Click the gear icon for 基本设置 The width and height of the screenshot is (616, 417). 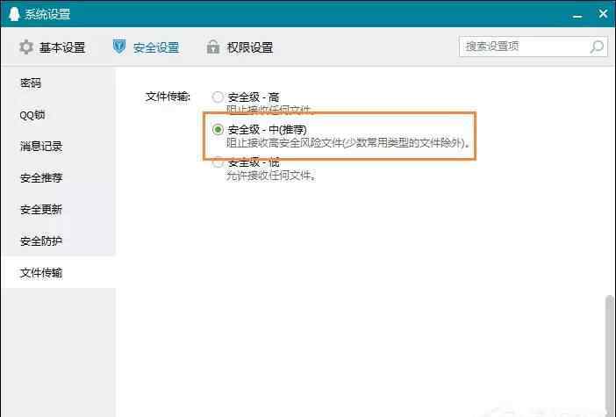(26, 47)
